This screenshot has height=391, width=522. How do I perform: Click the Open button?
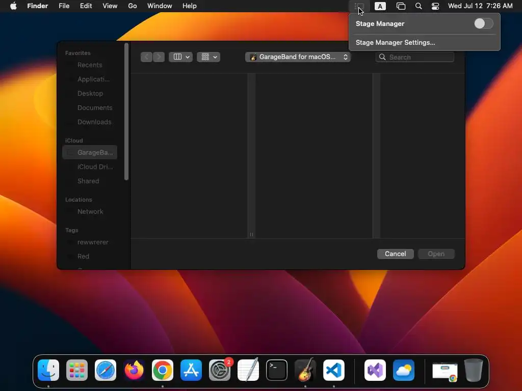click(436, 254)
